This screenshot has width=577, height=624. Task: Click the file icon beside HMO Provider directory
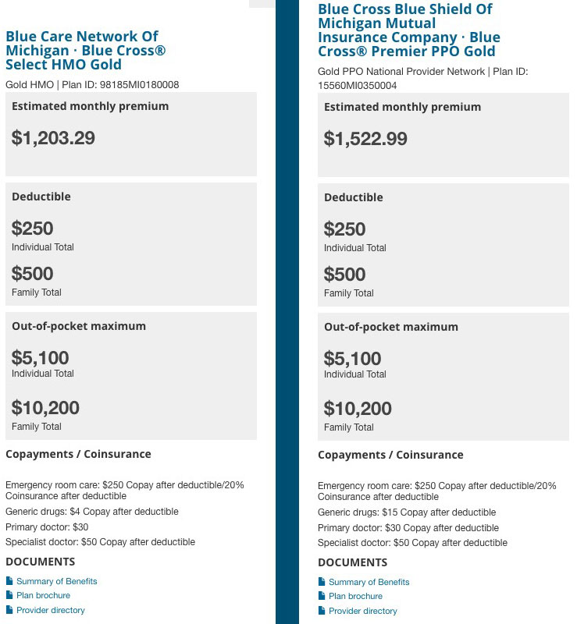click(9, 610)
